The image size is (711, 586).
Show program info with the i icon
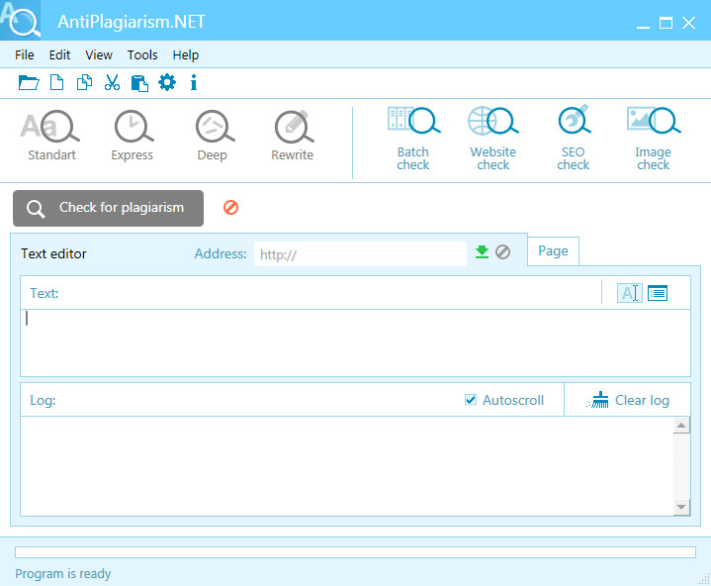click(194, 82)
